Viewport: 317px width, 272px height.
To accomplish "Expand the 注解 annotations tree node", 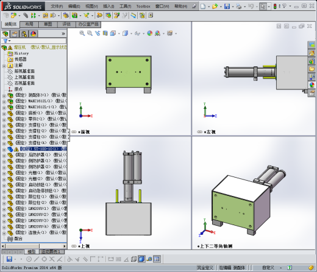I will pos(4,66).
